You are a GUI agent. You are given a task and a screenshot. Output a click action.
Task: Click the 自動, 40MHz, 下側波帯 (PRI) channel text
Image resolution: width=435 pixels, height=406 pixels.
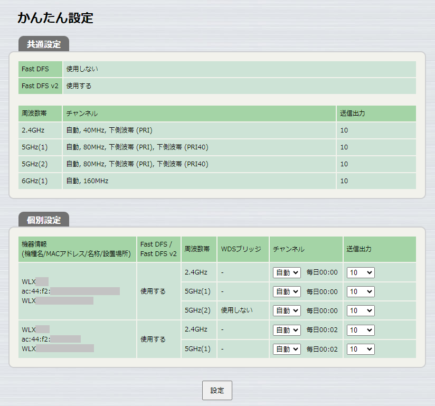pyautogui.click(x=109, y=130)
